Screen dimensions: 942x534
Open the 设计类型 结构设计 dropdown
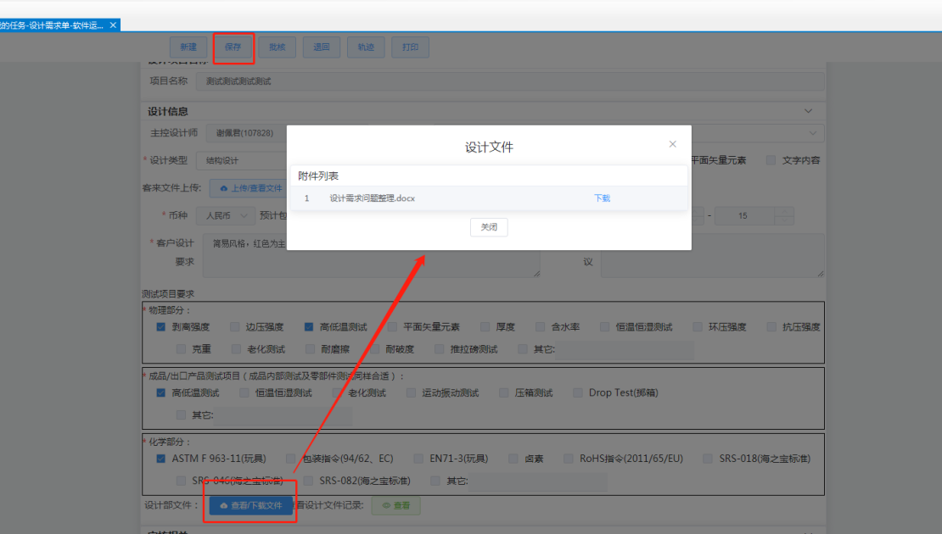(x=242, y=160)
